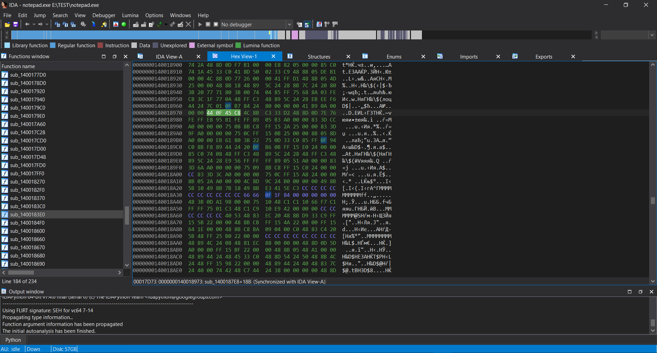Switch to the Enums tab
This screenshot has height=353, width=657.
pyautogui.click(x=394, y=56)
